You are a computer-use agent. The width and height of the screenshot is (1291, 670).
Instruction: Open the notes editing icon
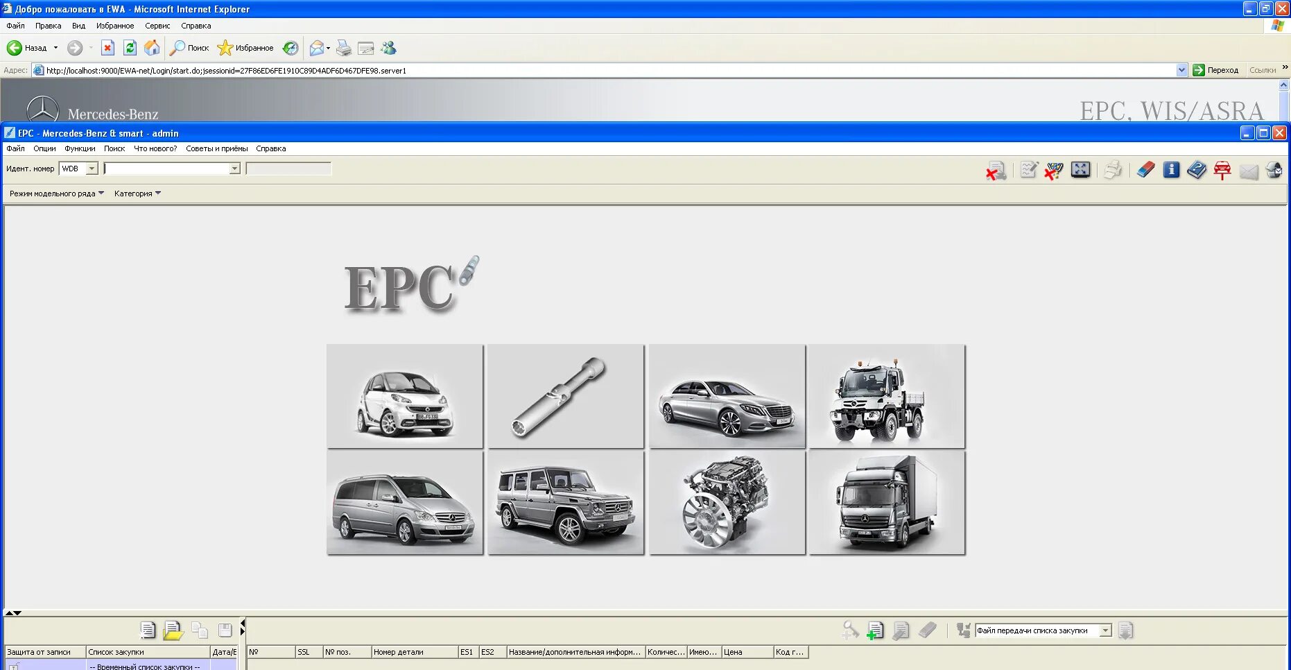click(1029, 170)
